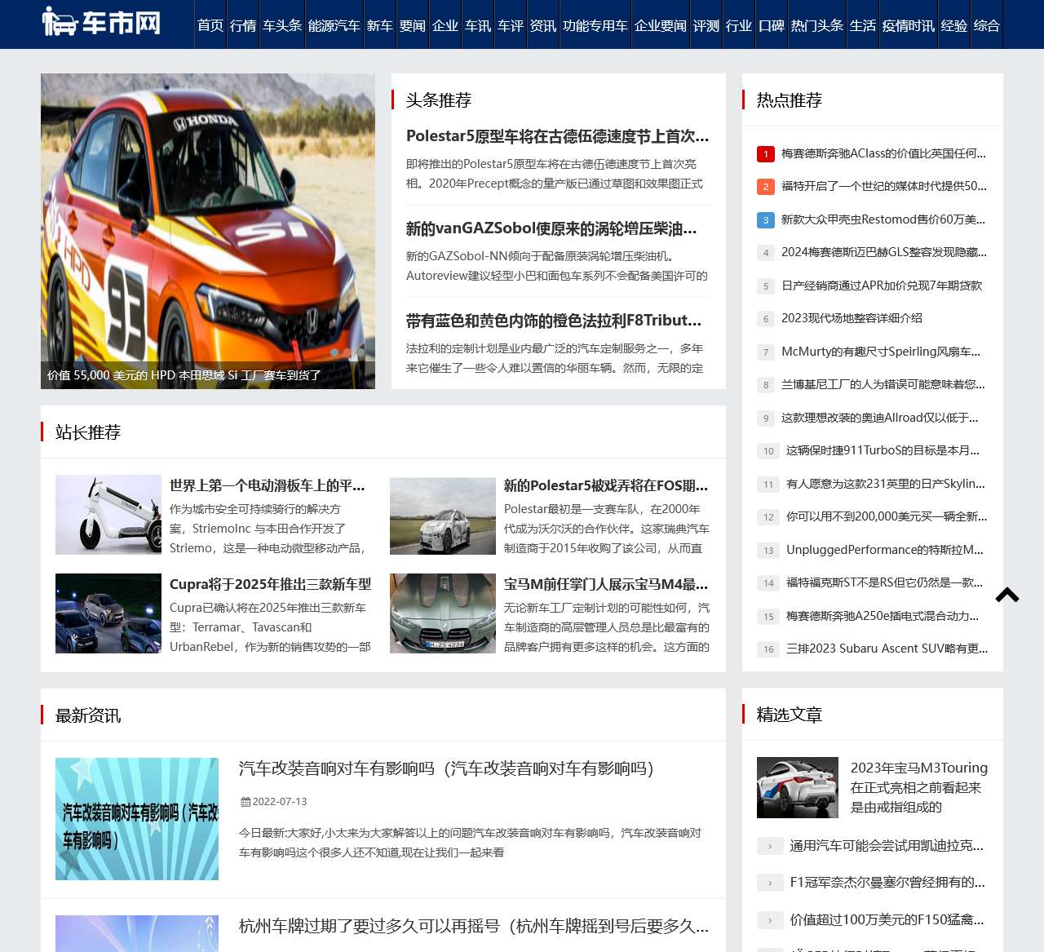
Task: Go to 功能专用车 in the menu
Action: 595,25
